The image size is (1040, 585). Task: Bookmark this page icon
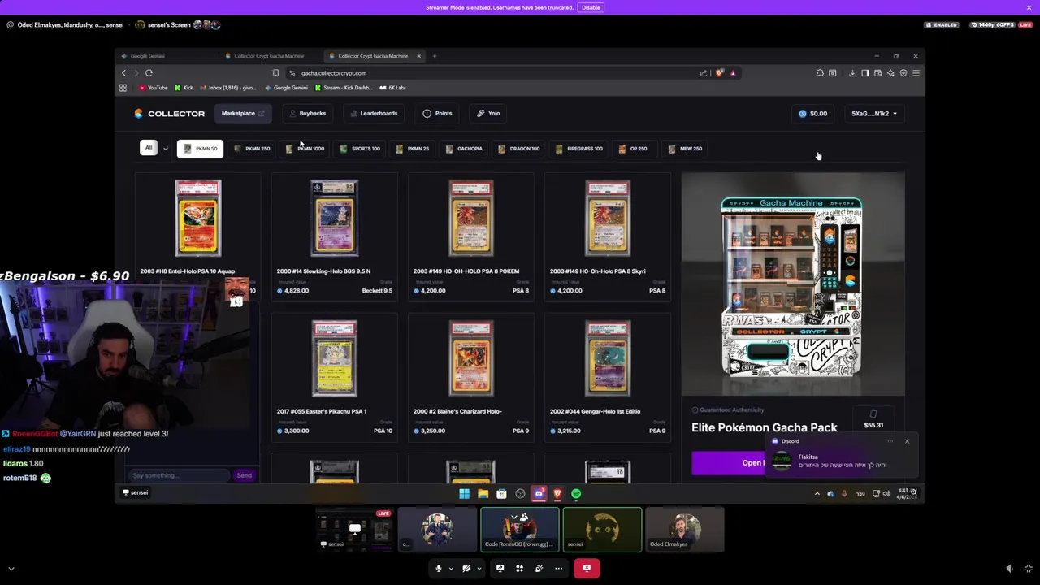point(275,73)
